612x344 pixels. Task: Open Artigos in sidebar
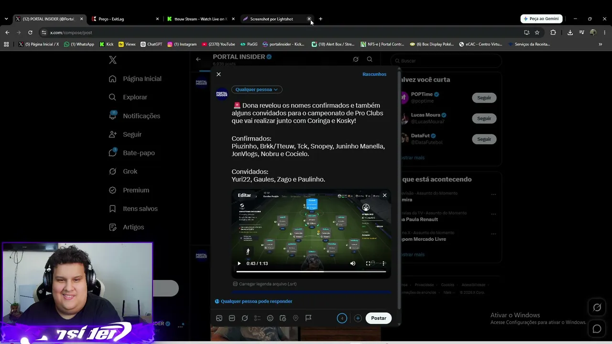pyautogui.click(x=127, y=227)
